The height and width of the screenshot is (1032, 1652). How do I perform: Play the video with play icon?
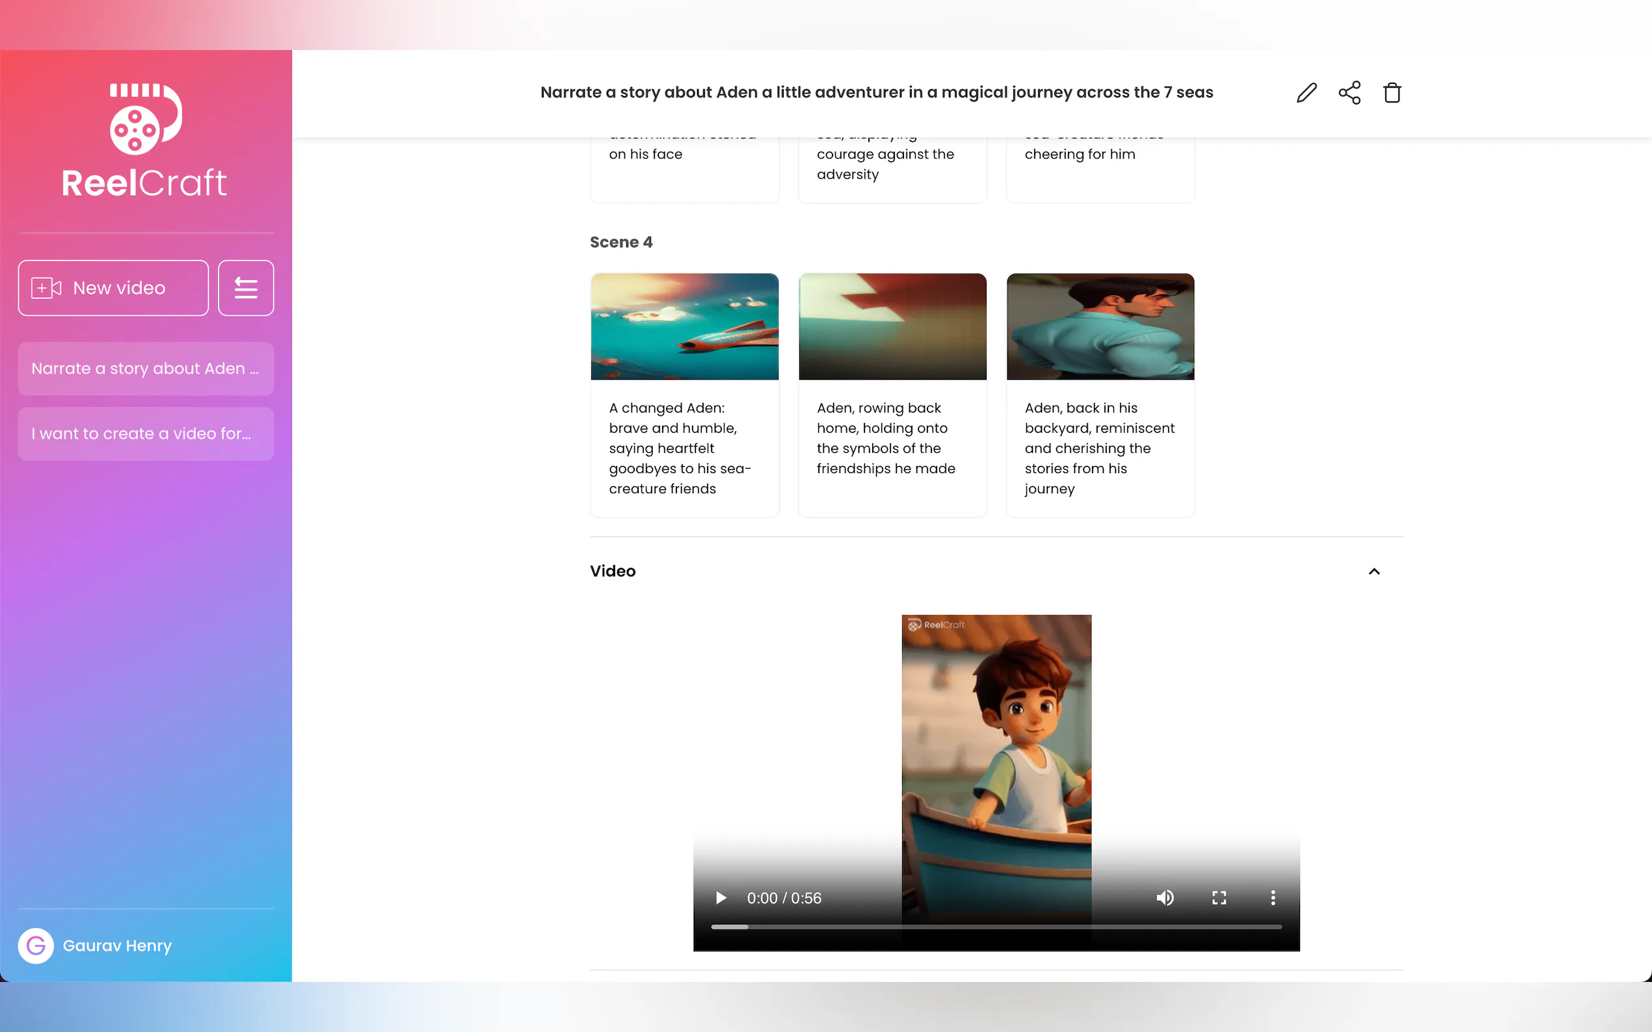(x=721, y=897)
